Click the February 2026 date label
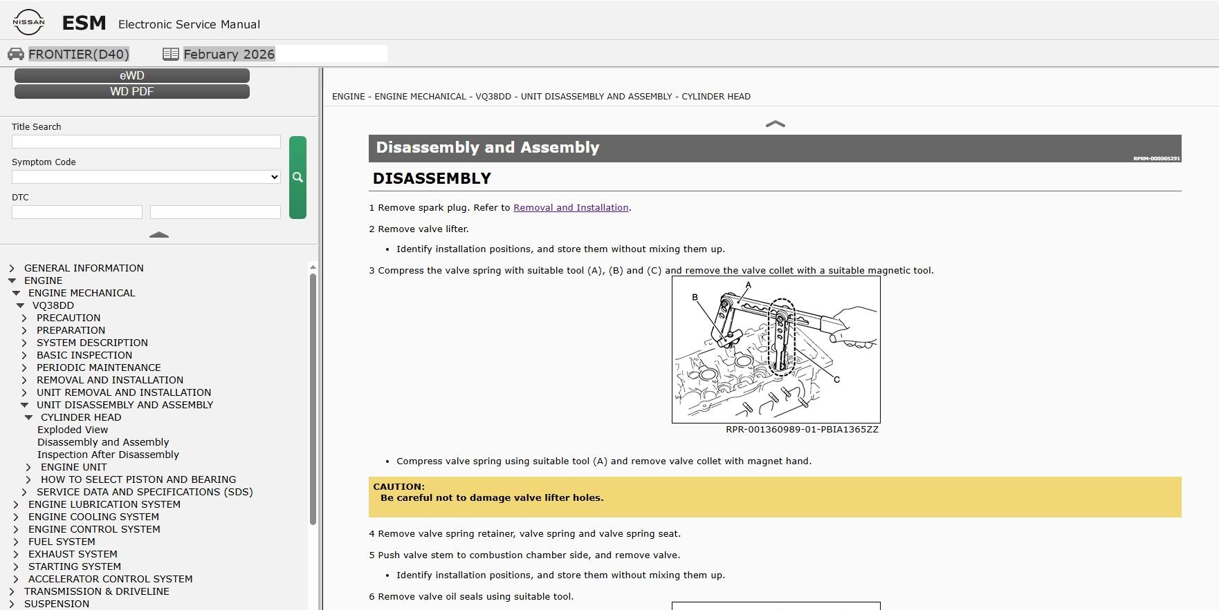 [x=229, y=54]
